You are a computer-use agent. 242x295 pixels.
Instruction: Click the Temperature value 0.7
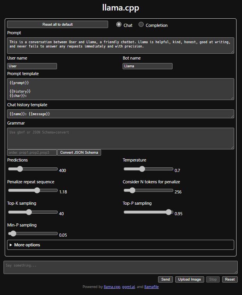point(177,170)
